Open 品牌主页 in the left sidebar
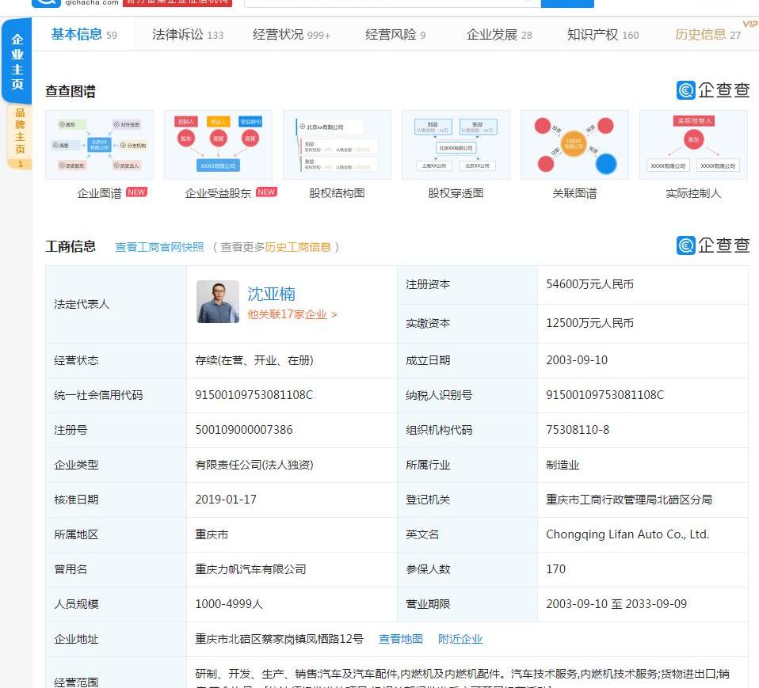This screenshot has height=688, width=759. click(x=19, y=137)
